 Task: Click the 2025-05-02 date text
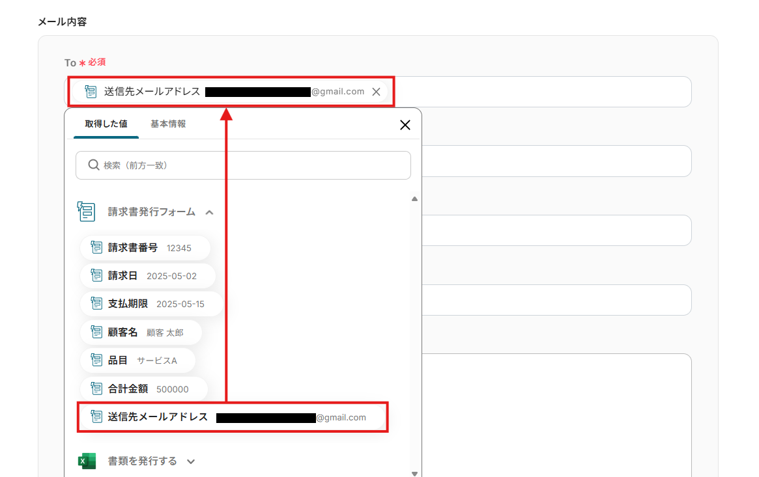tap(171, 277)
